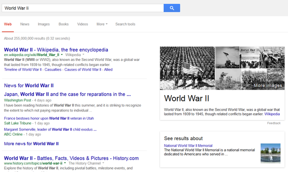Open the Casualties sitelink
Image resolution: width=288 pixels, height=172 pixels.
tap(53, 70)
